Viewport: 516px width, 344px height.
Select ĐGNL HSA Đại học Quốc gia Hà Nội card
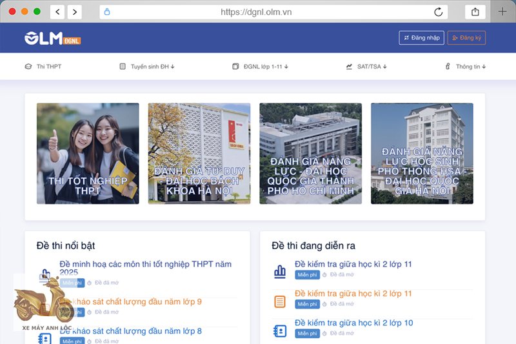tap(422, 154)
